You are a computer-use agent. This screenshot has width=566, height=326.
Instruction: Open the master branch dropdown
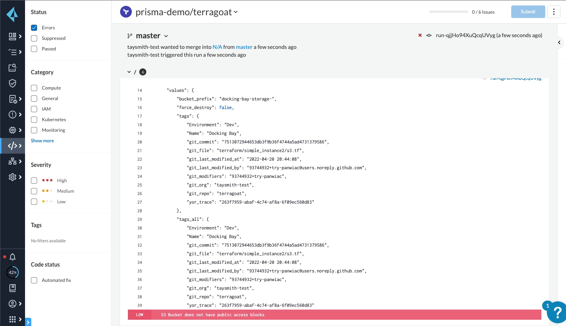(x=166, y=36)
